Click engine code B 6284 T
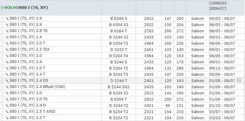Image resolution: width=245 pixels, height=121 pixels. [119, 31]
